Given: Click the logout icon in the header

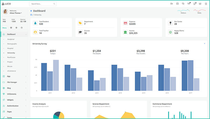Looking at the screenshot, I should coord(206,4).
